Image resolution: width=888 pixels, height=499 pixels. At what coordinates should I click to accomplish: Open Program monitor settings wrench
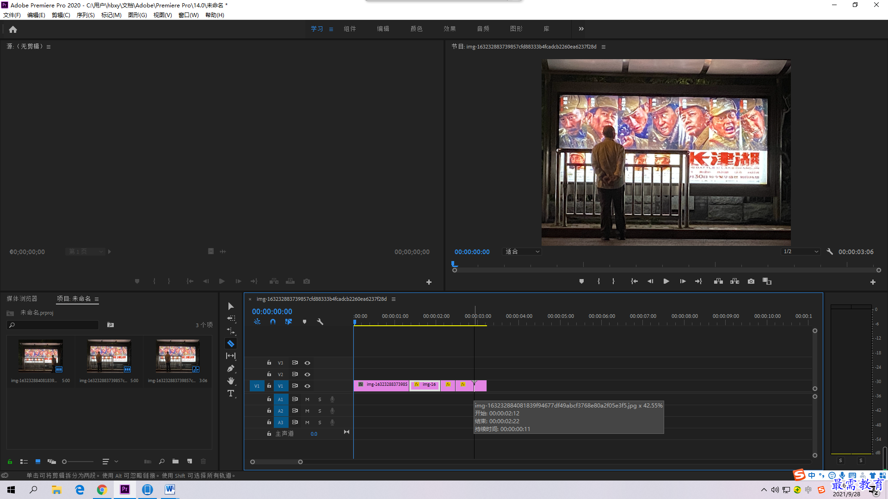click(830, 252)
